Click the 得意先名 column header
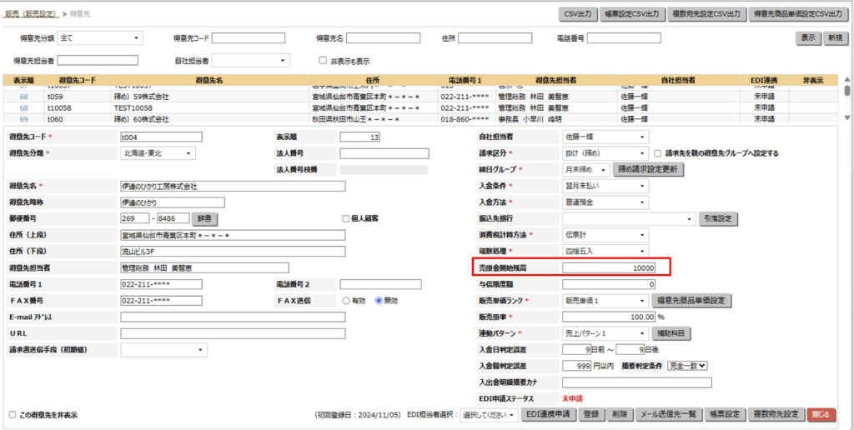This screenshot has height=430, width=854. 208,80
